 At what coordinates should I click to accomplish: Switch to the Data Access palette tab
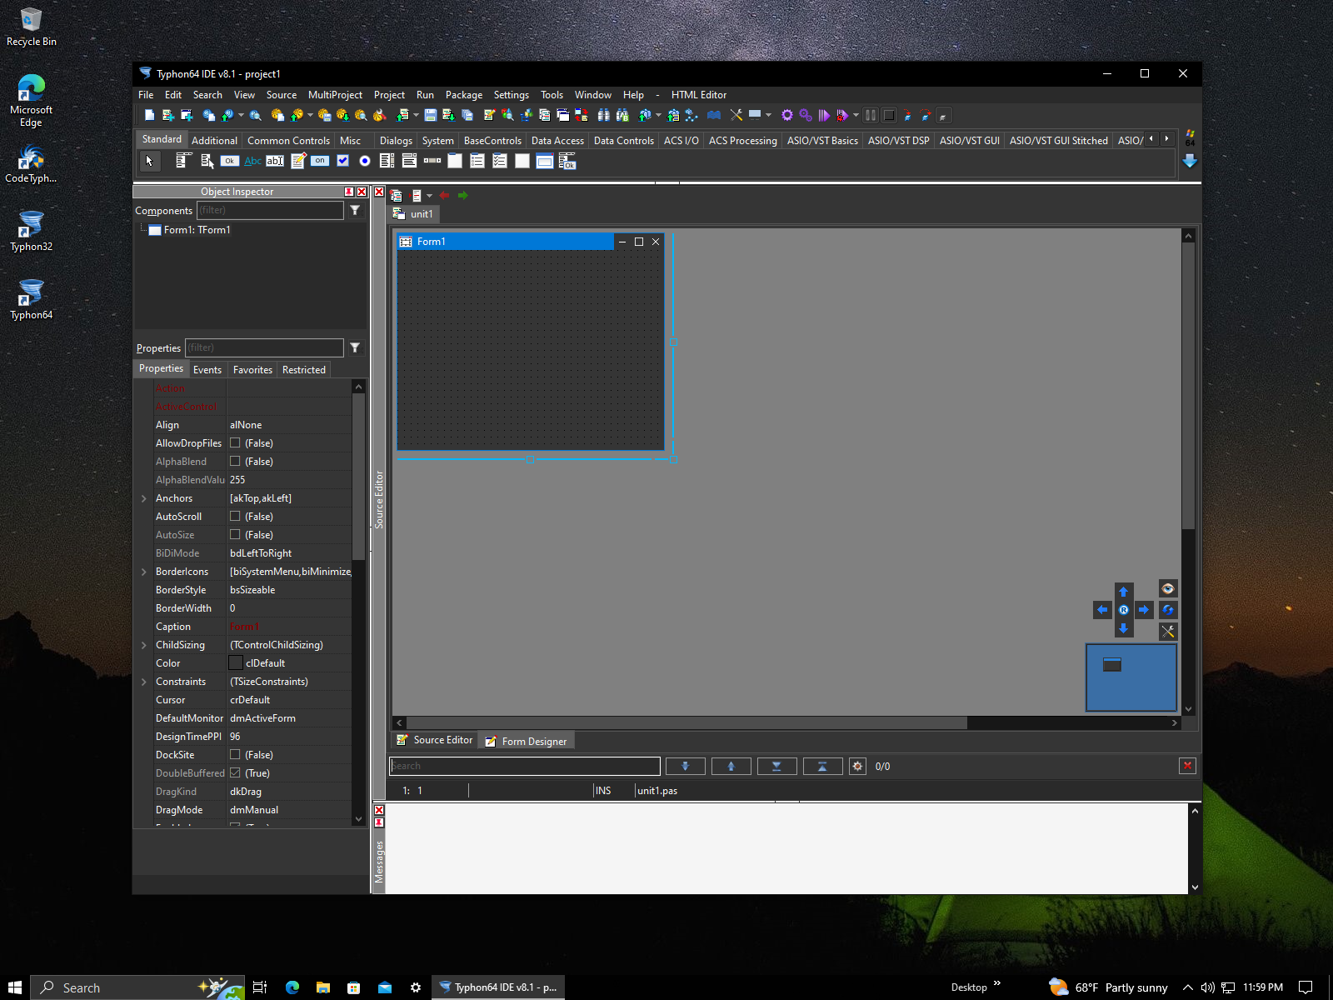tap(557, 141)
